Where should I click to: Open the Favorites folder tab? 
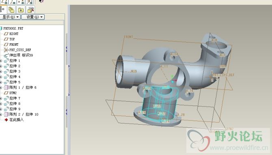tap(21, 10)
